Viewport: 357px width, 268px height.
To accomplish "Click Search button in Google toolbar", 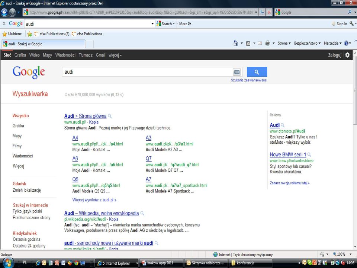I will 165,24.
